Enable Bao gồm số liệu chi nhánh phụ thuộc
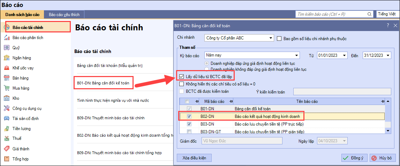 (x=279, y=38)
